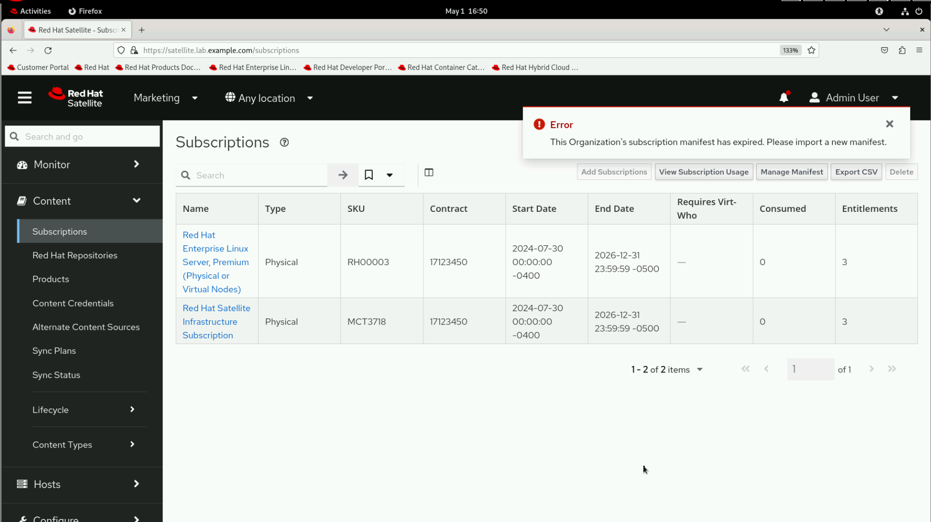Go to the next page
This screenshot has width=931, height=522.
(x=871, y=369)
